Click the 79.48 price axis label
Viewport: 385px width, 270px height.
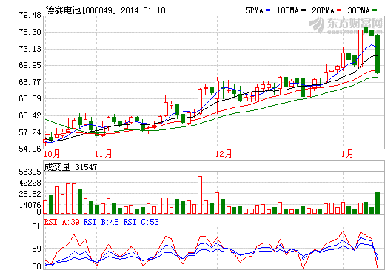(30, 15)
